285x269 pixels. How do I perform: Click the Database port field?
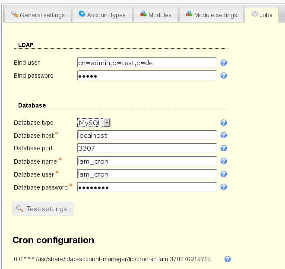point(147,148)
